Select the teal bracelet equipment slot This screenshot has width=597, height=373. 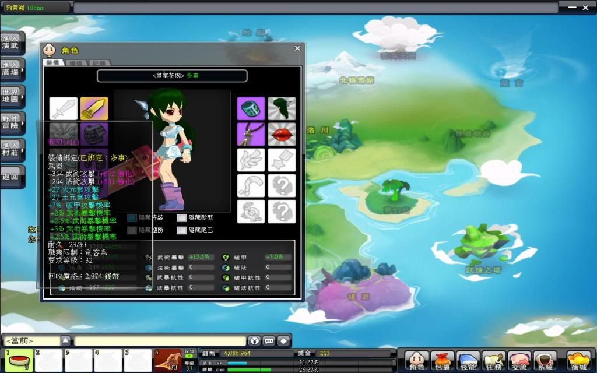[251, 108]
